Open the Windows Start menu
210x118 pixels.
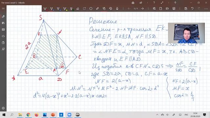coord(4,115)
